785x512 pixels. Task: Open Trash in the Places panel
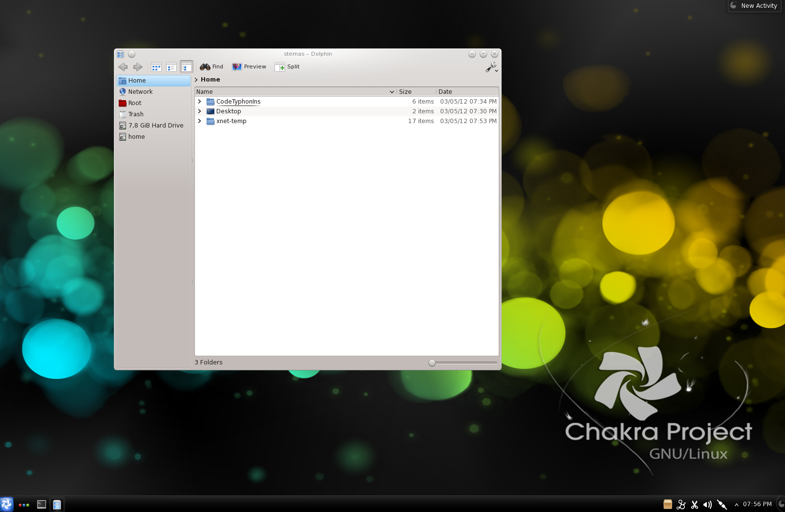pyautogui.click(x=153, y=114)
